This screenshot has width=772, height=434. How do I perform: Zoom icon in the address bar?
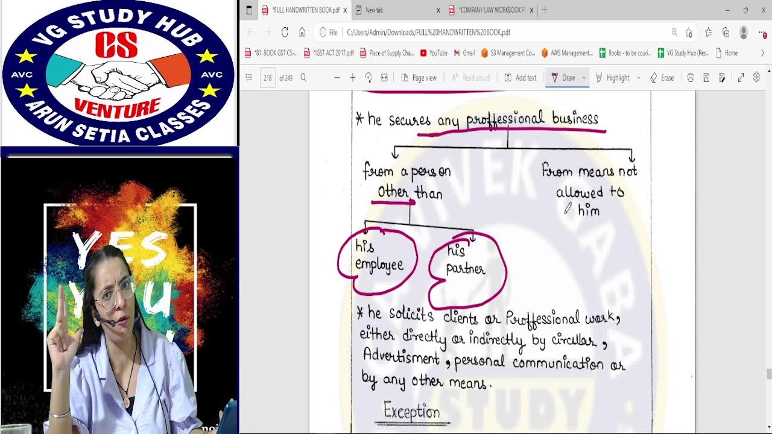pos(674,33)
